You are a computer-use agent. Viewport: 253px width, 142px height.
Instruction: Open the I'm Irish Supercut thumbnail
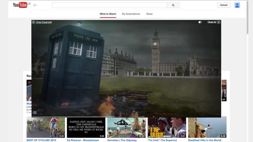click(x=167, y=127)
